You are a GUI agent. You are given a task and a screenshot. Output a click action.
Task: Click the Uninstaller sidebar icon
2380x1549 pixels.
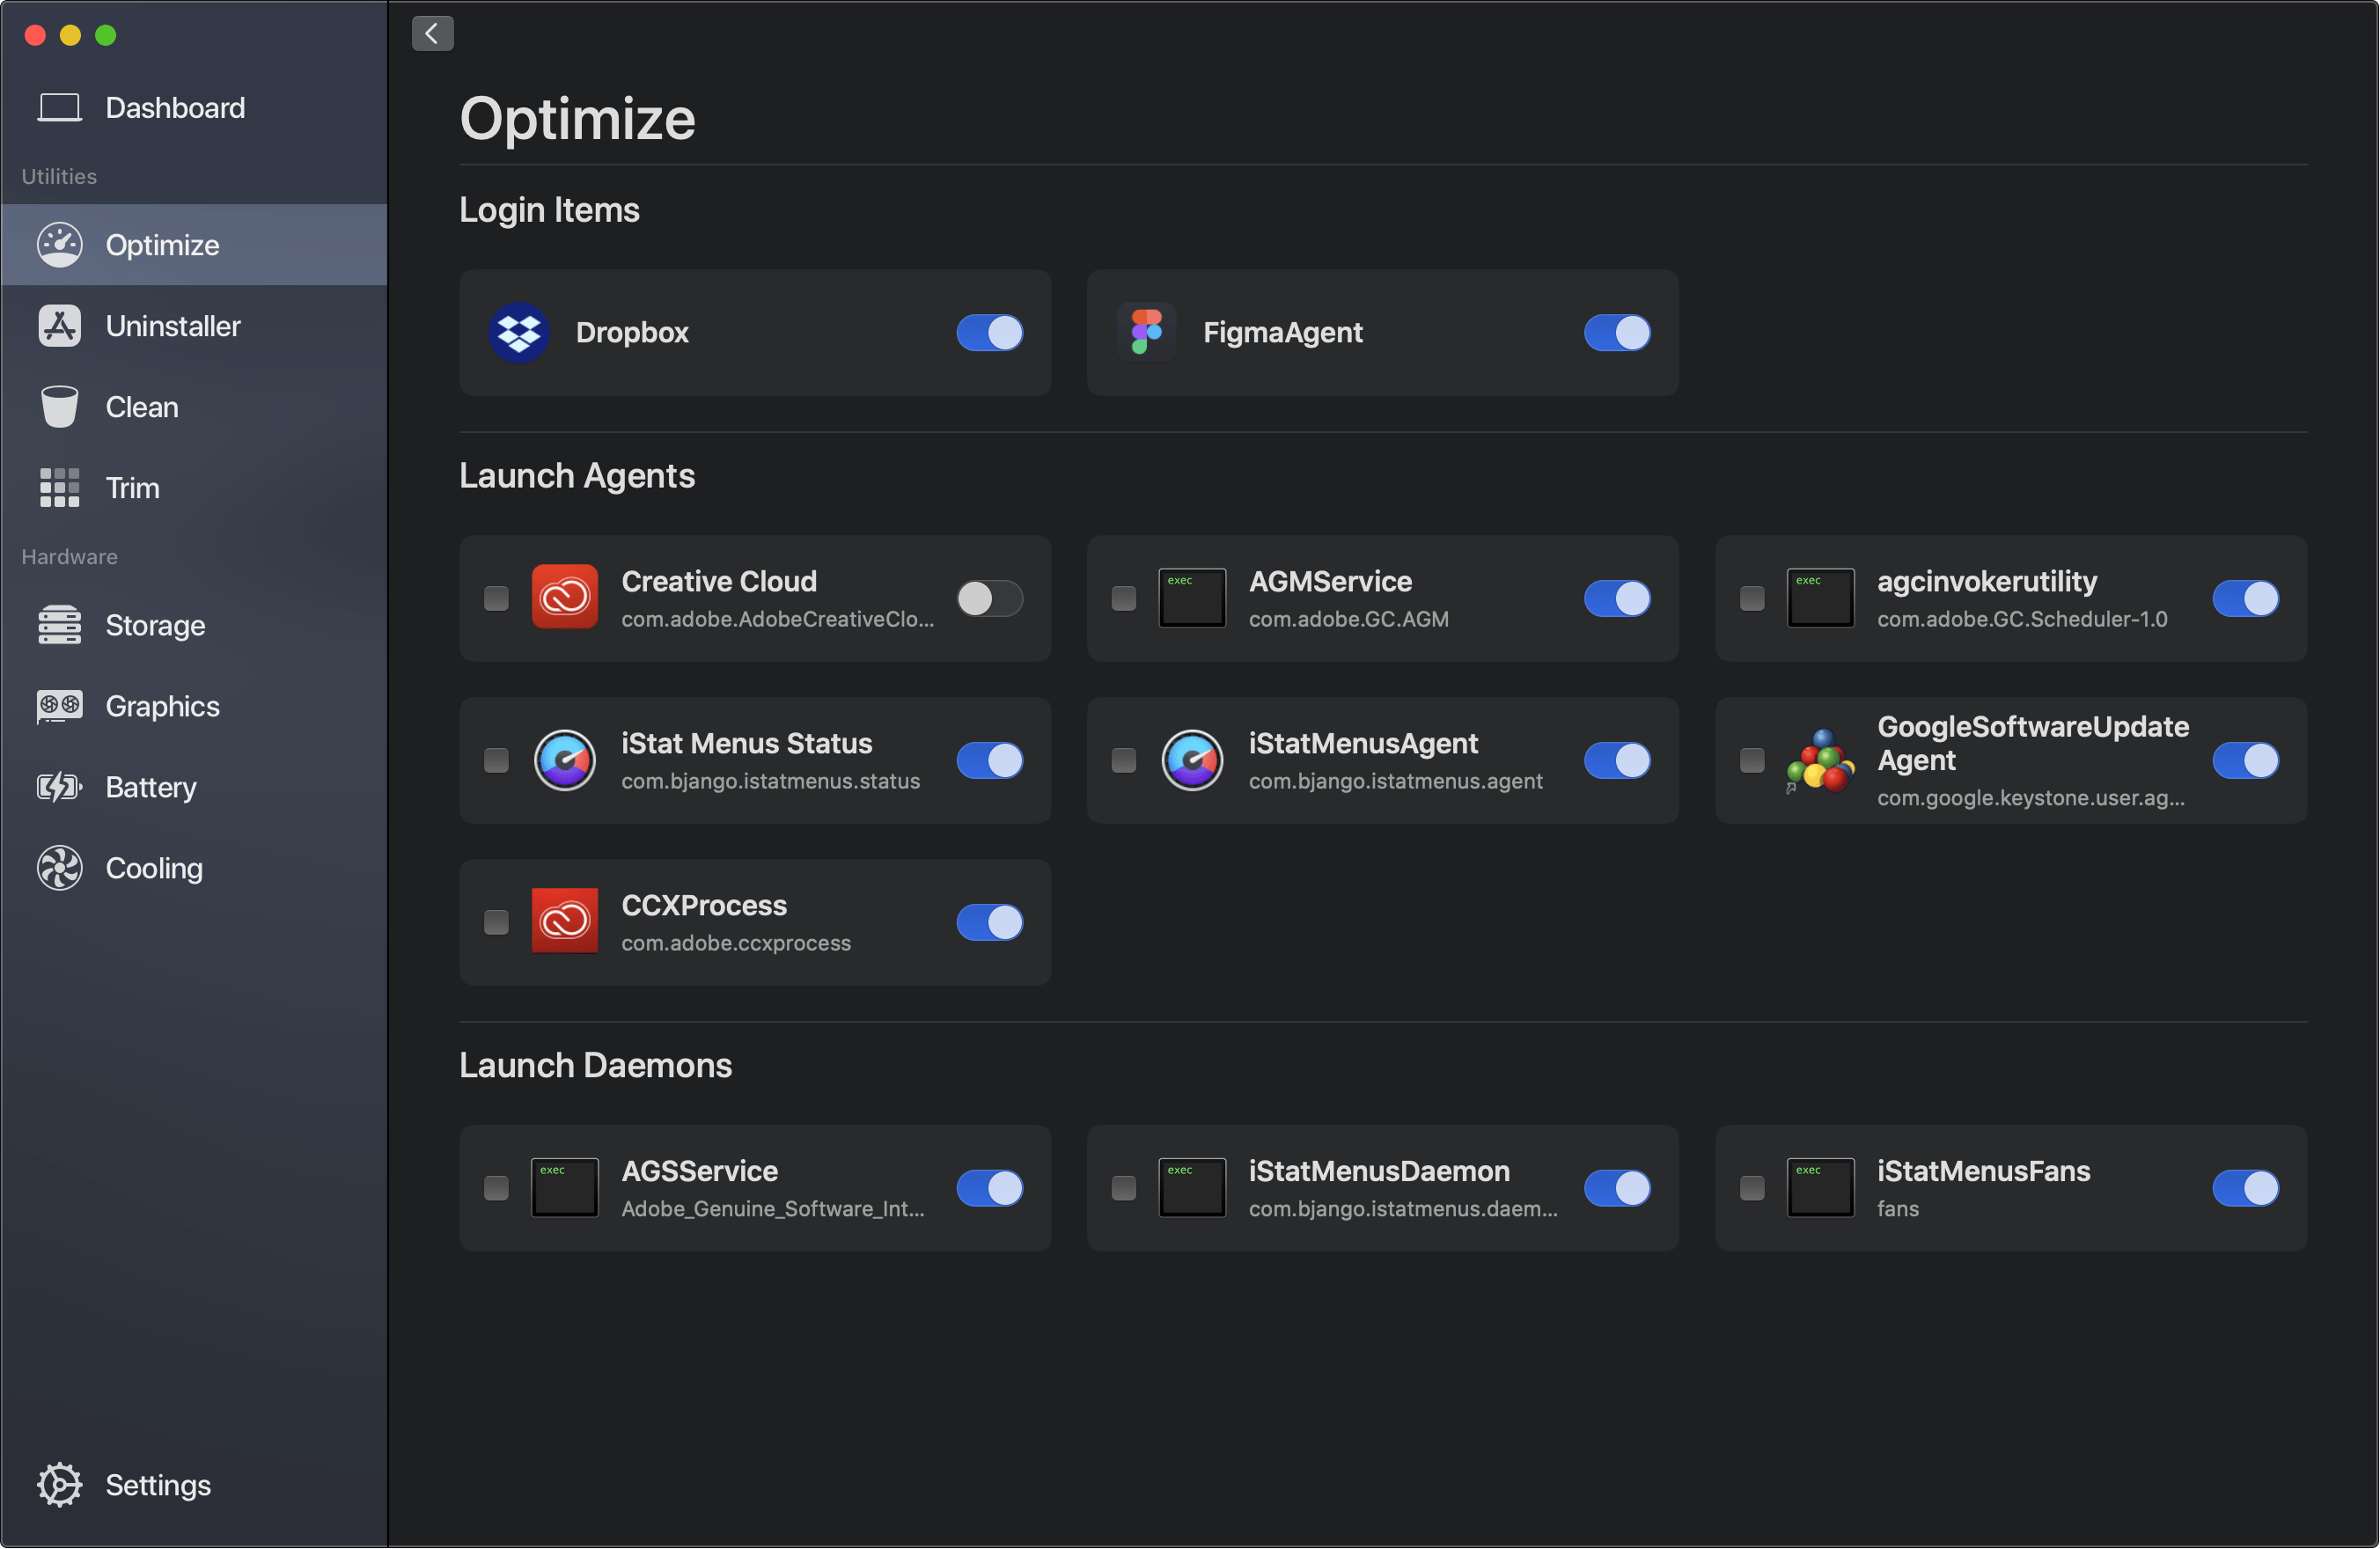59,326
